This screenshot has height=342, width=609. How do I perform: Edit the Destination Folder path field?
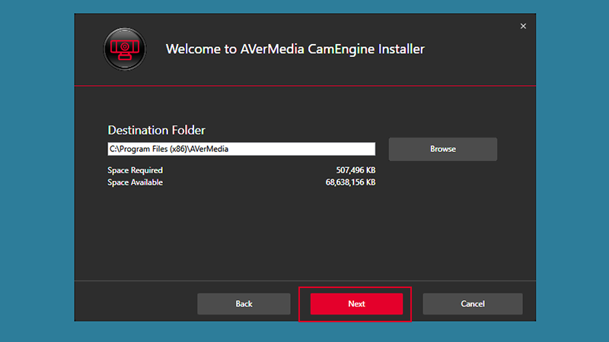click(x=241, y=149)
